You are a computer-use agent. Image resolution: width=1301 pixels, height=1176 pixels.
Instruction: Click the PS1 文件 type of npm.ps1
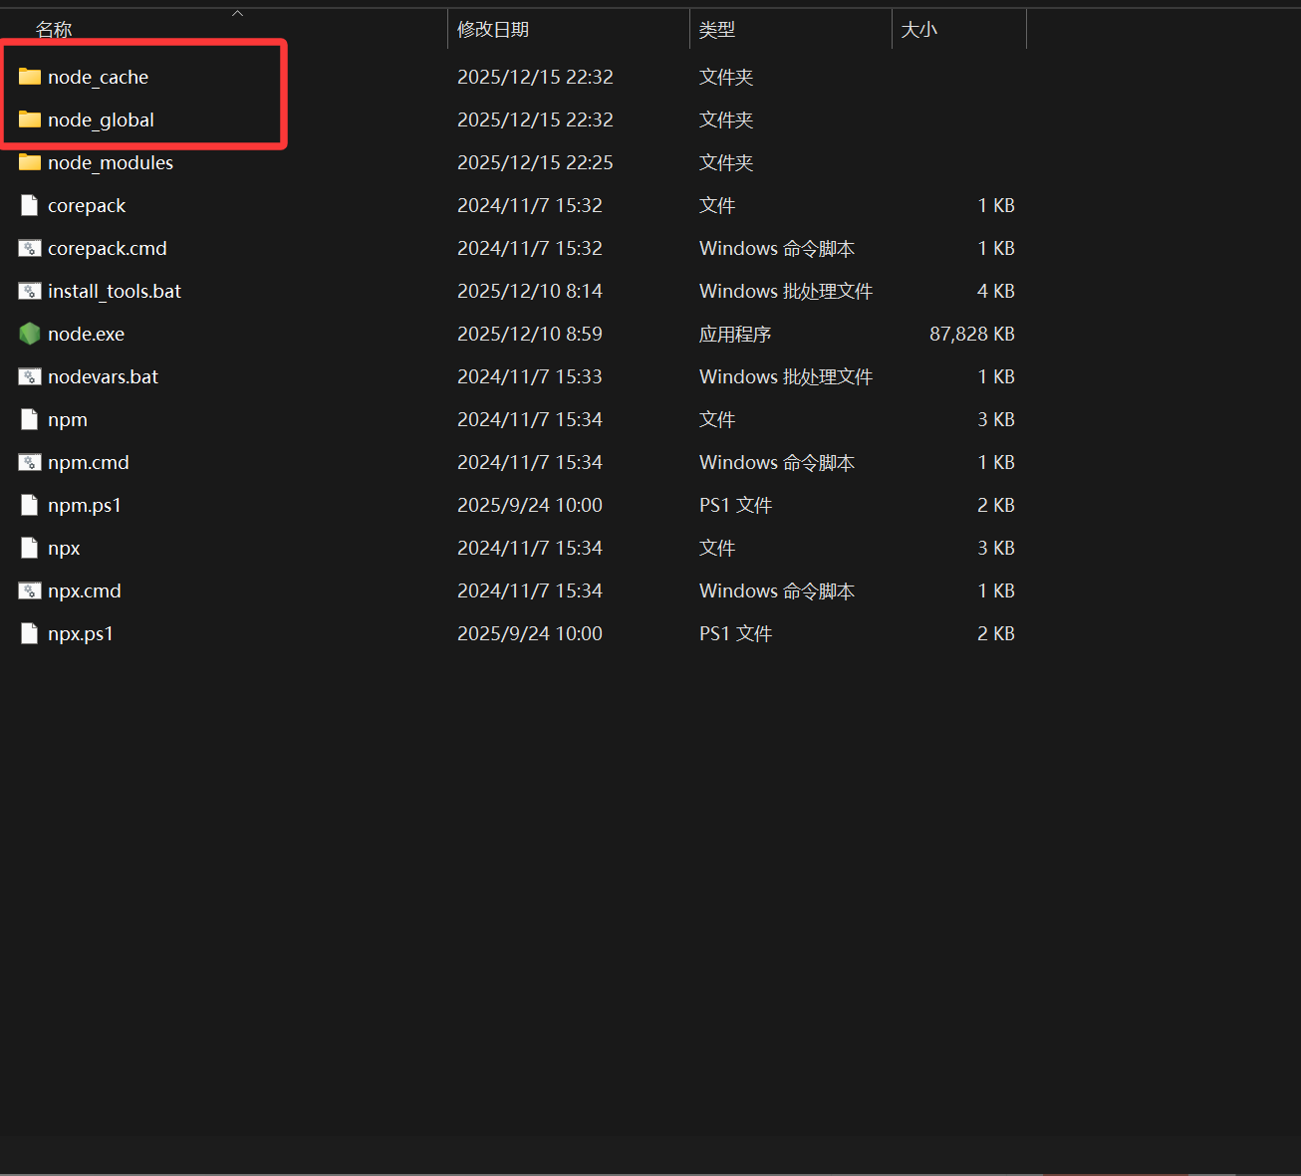click(736, 505)
